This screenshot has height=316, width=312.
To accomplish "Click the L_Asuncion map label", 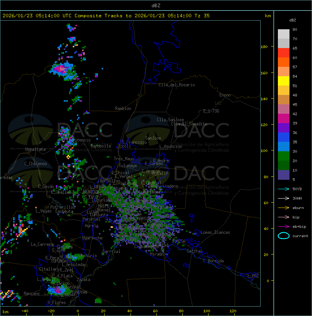I will point(171,146).
